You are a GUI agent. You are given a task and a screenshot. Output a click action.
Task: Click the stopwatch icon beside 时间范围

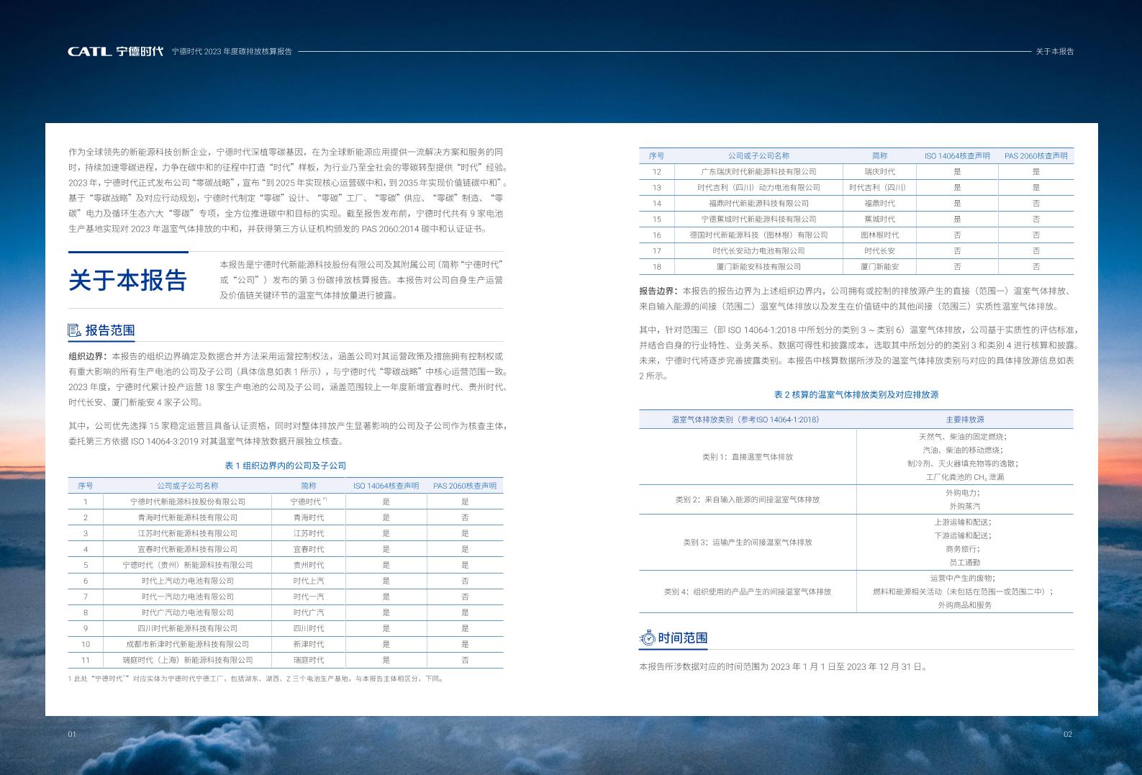647,638
